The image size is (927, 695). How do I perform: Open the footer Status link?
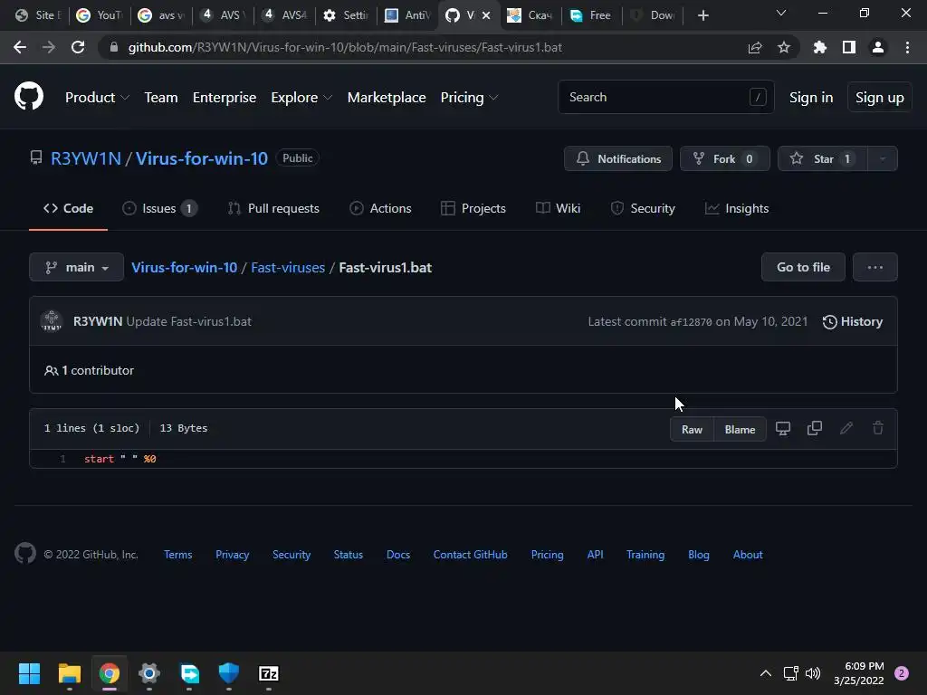coord(349,555)
